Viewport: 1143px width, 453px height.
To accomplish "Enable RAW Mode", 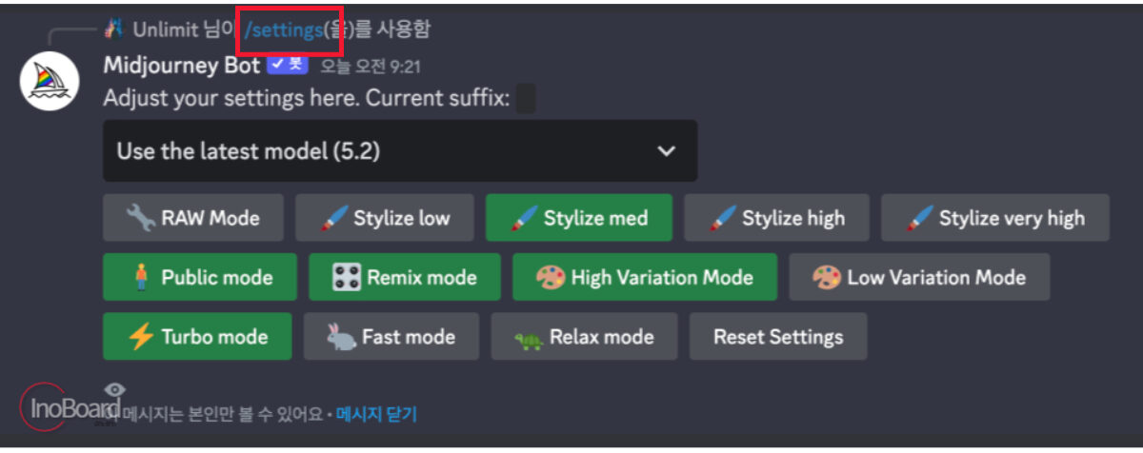I will 193,218.
